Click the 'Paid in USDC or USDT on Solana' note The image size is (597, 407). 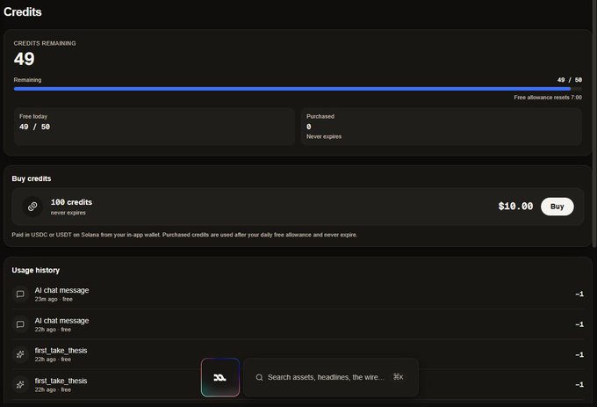click(x=184, y=235)
